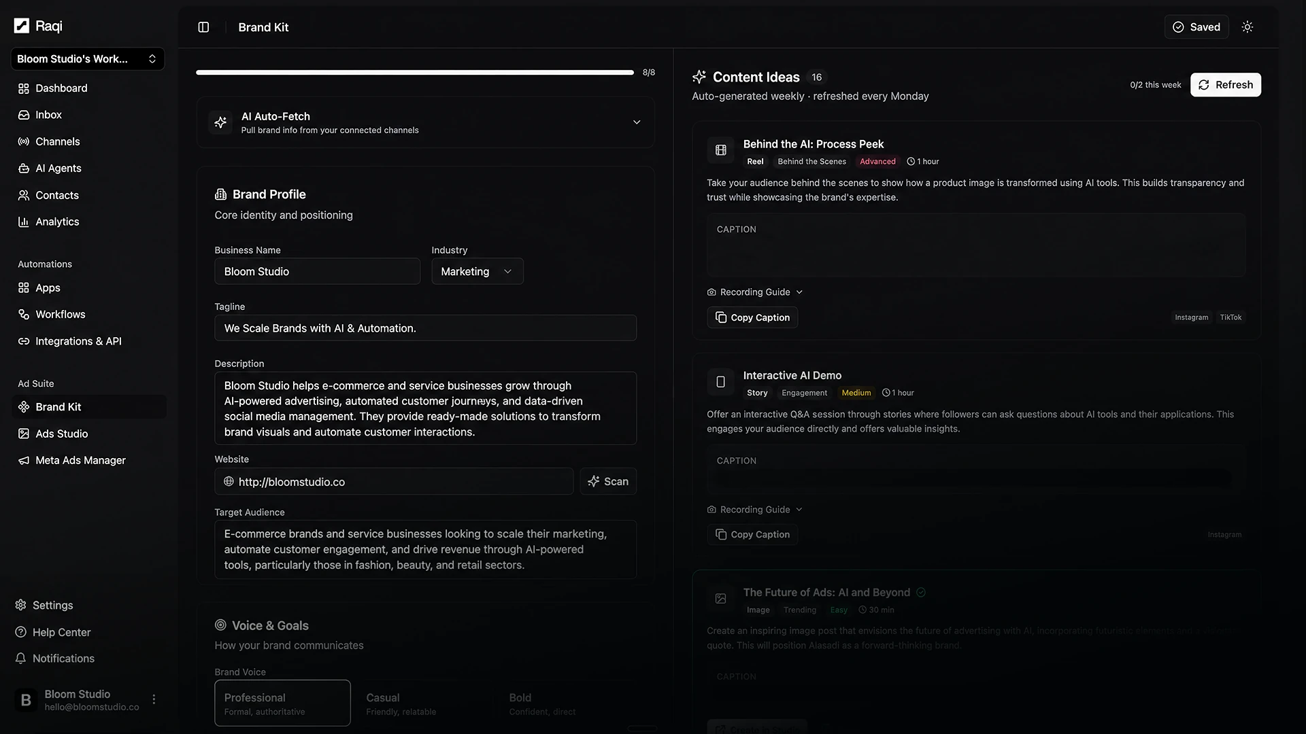Expand Recording Guide for Process Peek
The height and width of the screenshot is (734, 1306).
tap(755, 292)
